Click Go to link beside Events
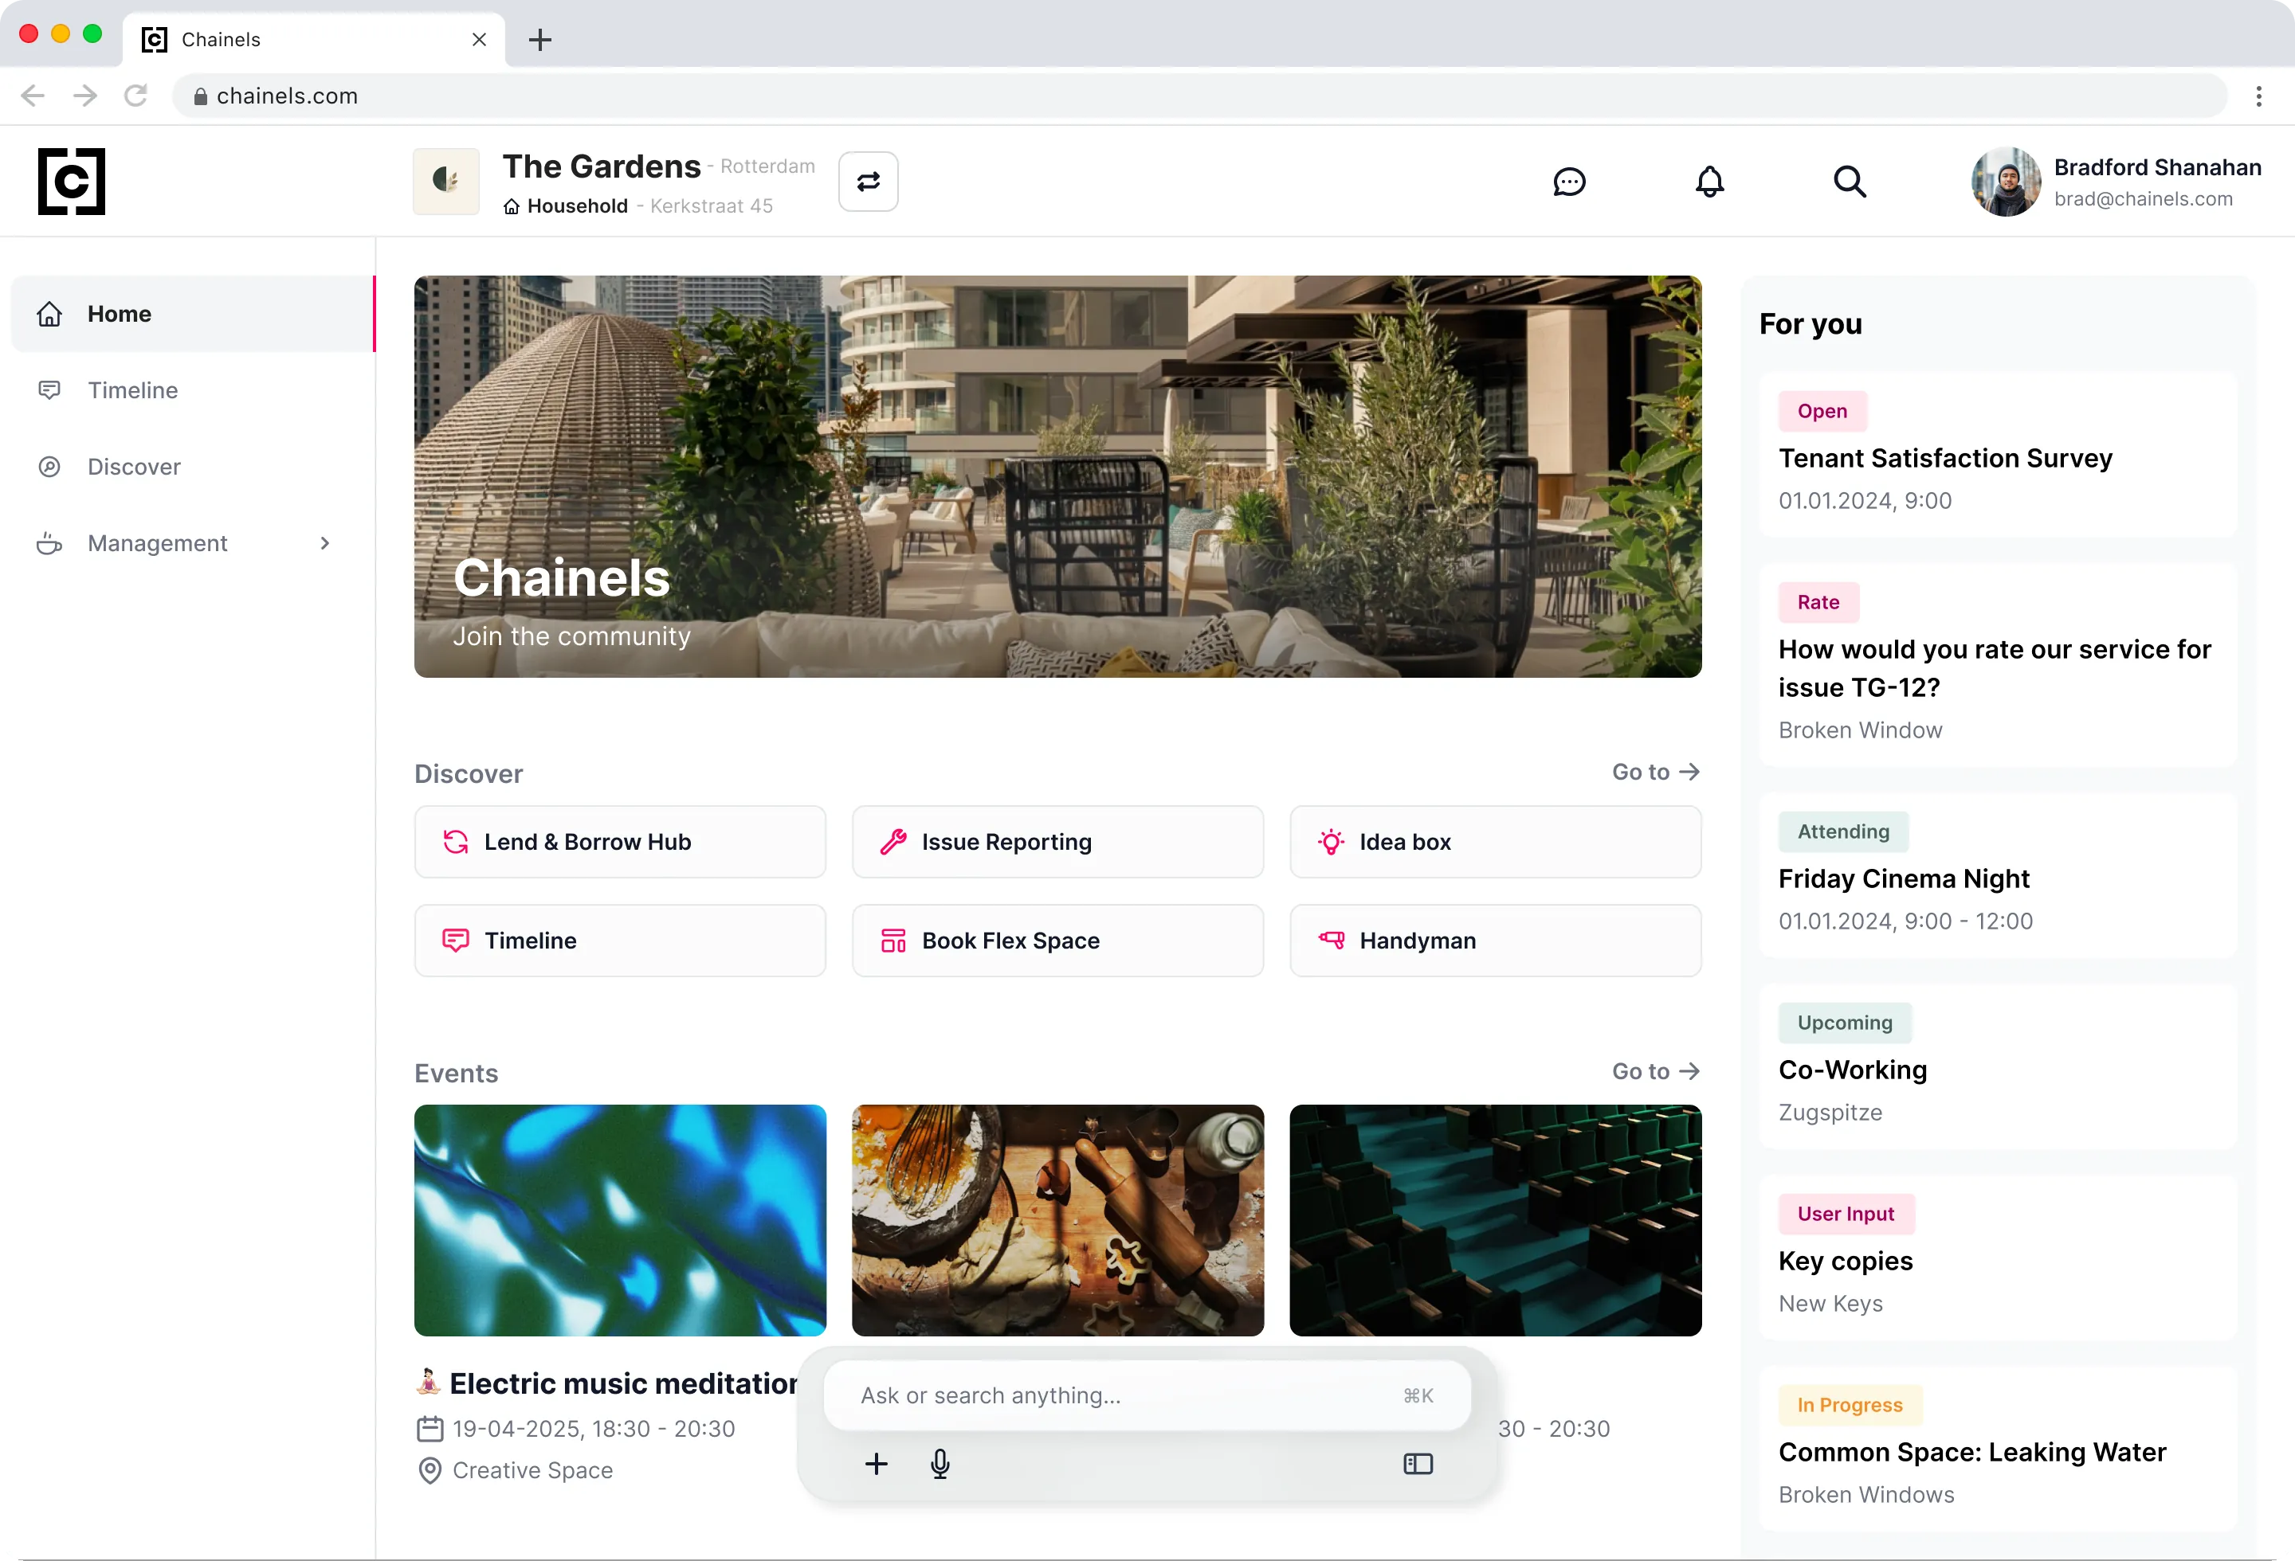Screen dimensions: 2295x1561 pos(1656,1071)
